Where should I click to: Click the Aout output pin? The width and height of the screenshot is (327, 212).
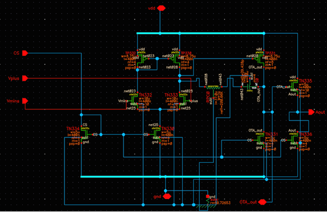(x=311, y=112)
